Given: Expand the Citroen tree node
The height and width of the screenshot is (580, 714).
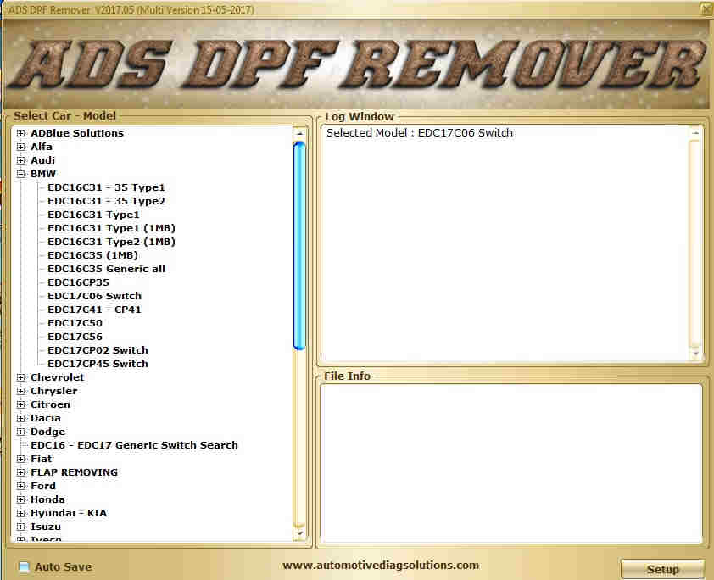Looking at the screenshot, I should pyautogui.click(x=20, y=404).
